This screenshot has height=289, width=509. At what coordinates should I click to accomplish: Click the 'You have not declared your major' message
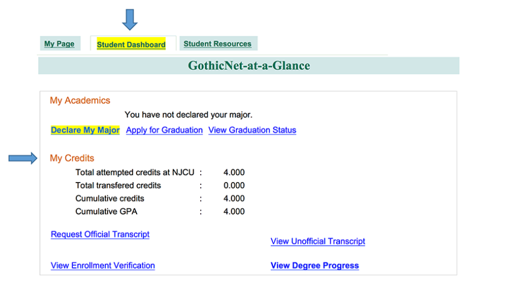(189, 115)
